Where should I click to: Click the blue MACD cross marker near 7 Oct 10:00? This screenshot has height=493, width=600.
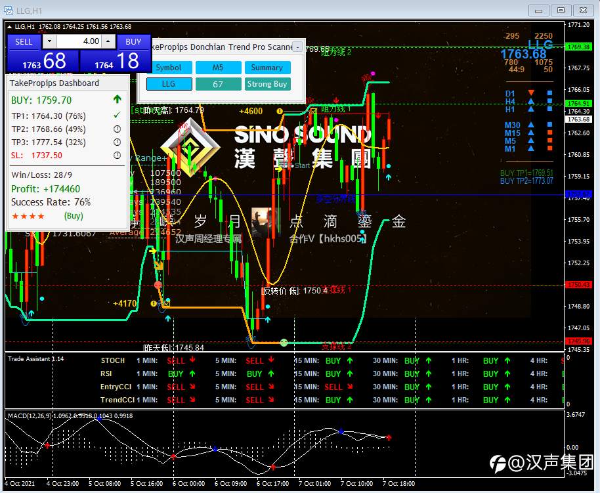[x=341, y=431]
